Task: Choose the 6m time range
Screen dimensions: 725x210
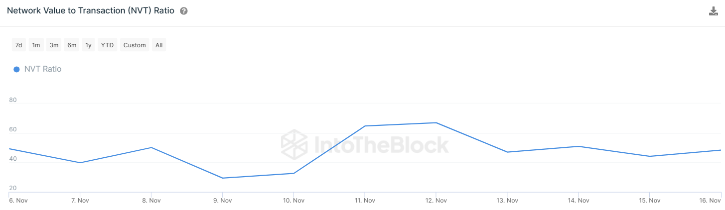Action: [72, 45]
